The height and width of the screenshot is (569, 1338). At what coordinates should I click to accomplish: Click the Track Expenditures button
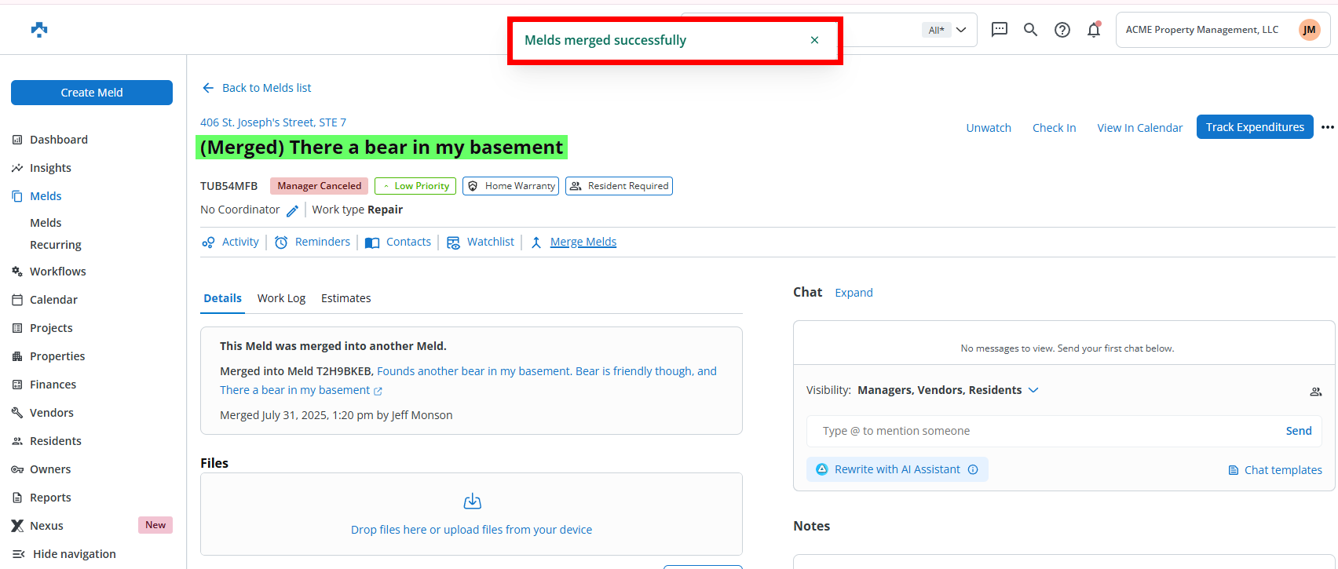(1254, 127)
